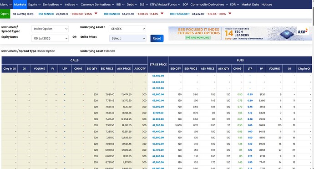Open the Instrument/Spread Type dropdown
This screenshot has height=169, width=314.
pos(50,29)
